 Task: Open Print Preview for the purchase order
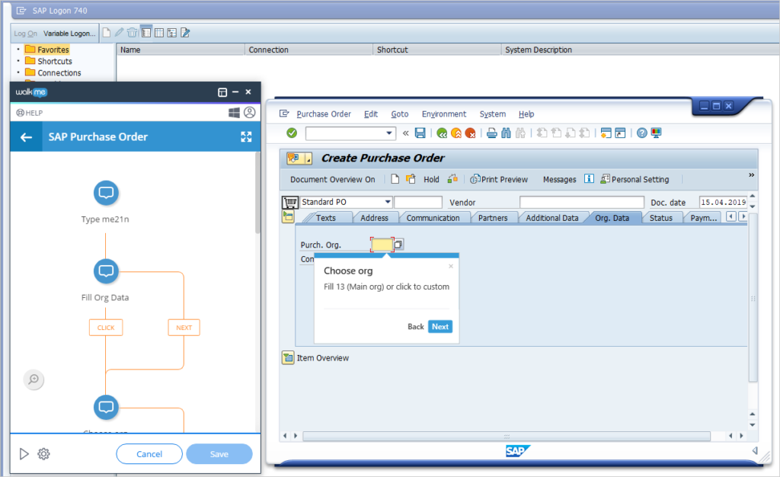[499, 178]
